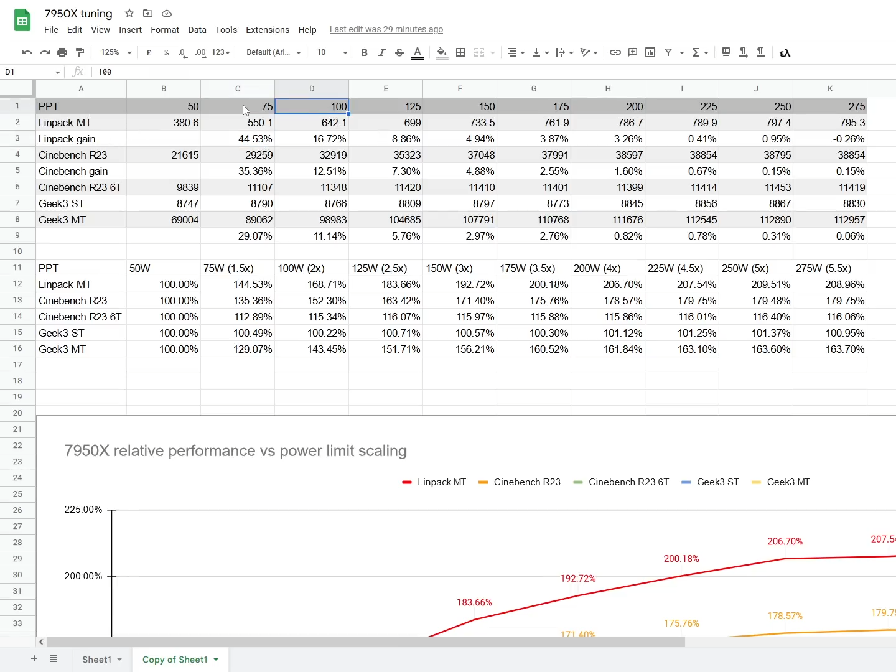Open the vertical align dropdown
This screenshot has height=672, width=896.
(x=540, y=53)
